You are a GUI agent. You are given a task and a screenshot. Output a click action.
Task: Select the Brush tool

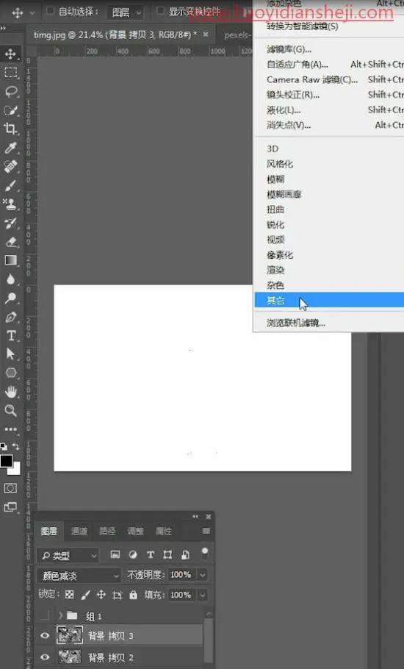(11, 185)
